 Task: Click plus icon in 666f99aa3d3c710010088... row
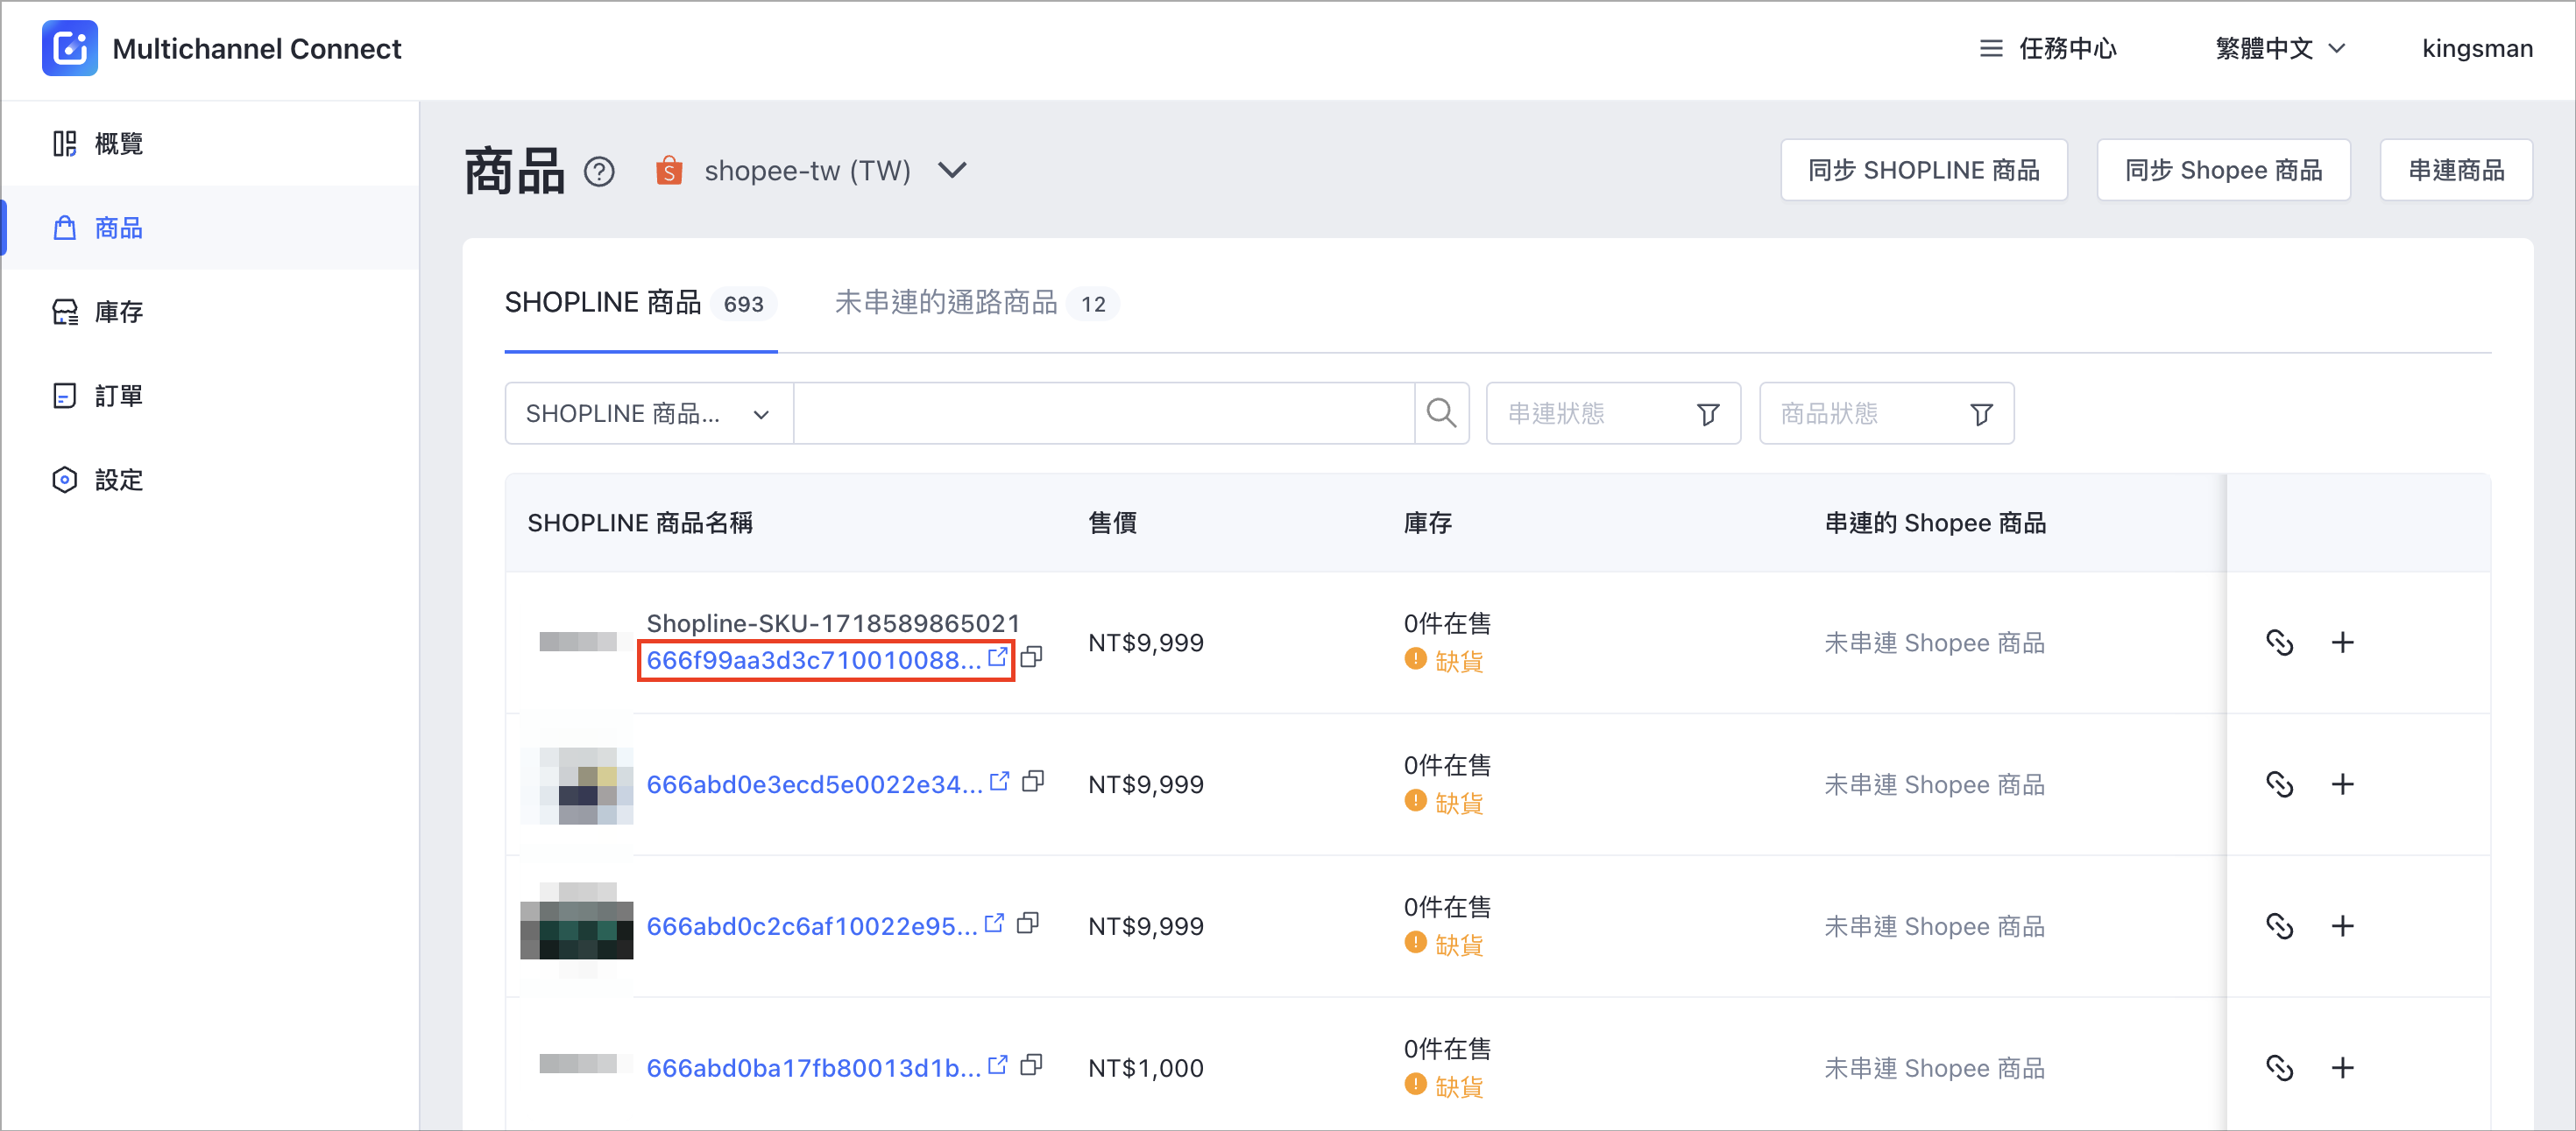pos(2342,643)
